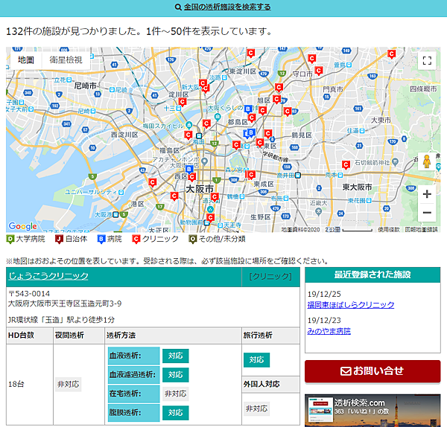The height and width of the screenshot is (427, 447).
Task: Click the [クリニック] category label
Action: pos(270,277)
